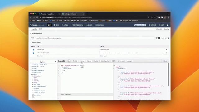Check the limit argument in Explorer
The height and width of the screenshot is (112, 199).
pos(33,77)
